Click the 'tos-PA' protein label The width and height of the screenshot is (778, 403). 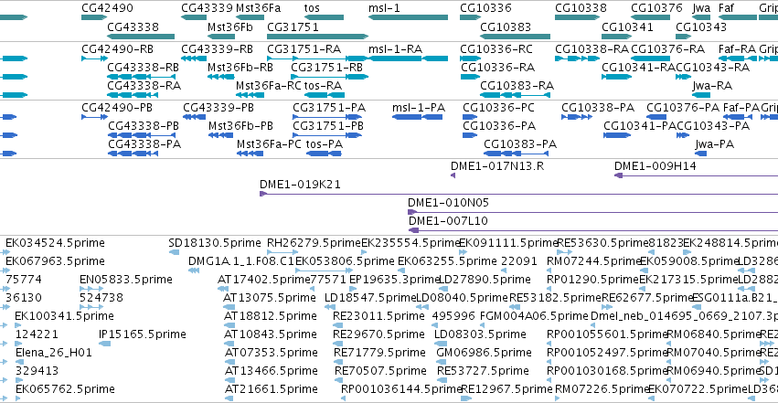point(324,144)
